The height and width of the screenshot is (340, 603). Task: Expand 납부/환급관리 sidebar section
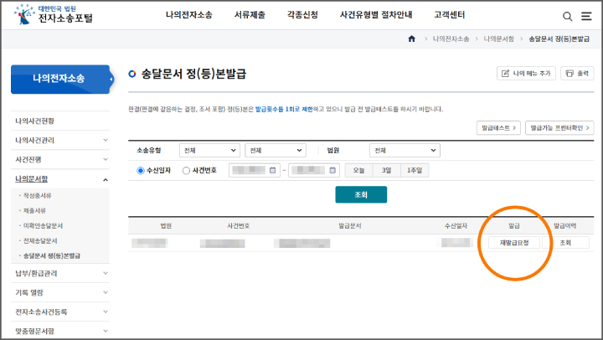pos(60,274)
